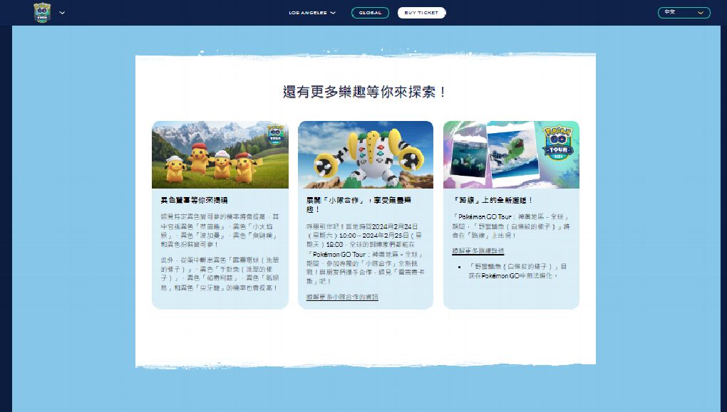Open the Pikachu with hats card image
The width and height of the screenshot is (727, 412).
click(220, 154)
